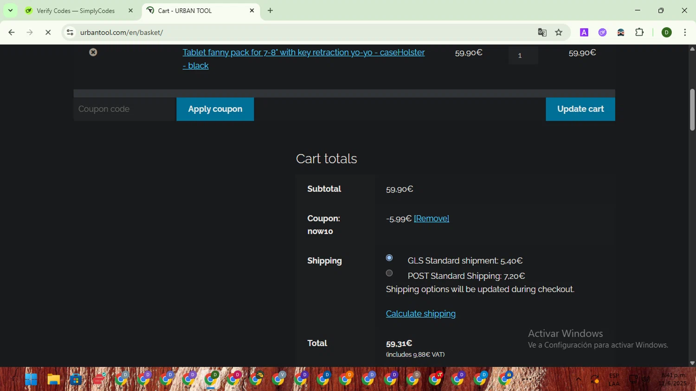The height and width of the screenshot is (391, 696).
Task: Select POST Standard Shipping option
Action: tap(389, 273)
